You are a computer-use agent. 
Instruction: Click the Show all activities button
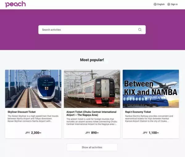(92, 147)
